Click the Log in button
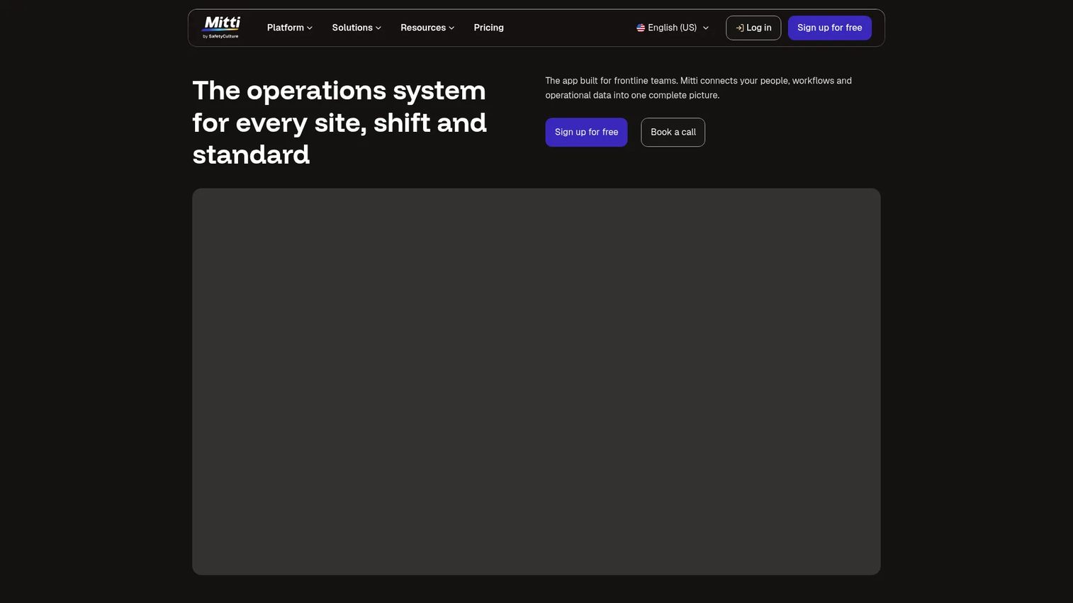The image size is (1073, 603). pyautogui.click(x=753, y=28)
